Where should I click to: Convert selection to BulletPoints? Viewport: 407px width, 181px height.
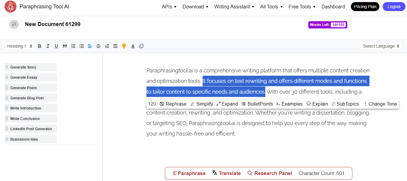pos(257,104)
